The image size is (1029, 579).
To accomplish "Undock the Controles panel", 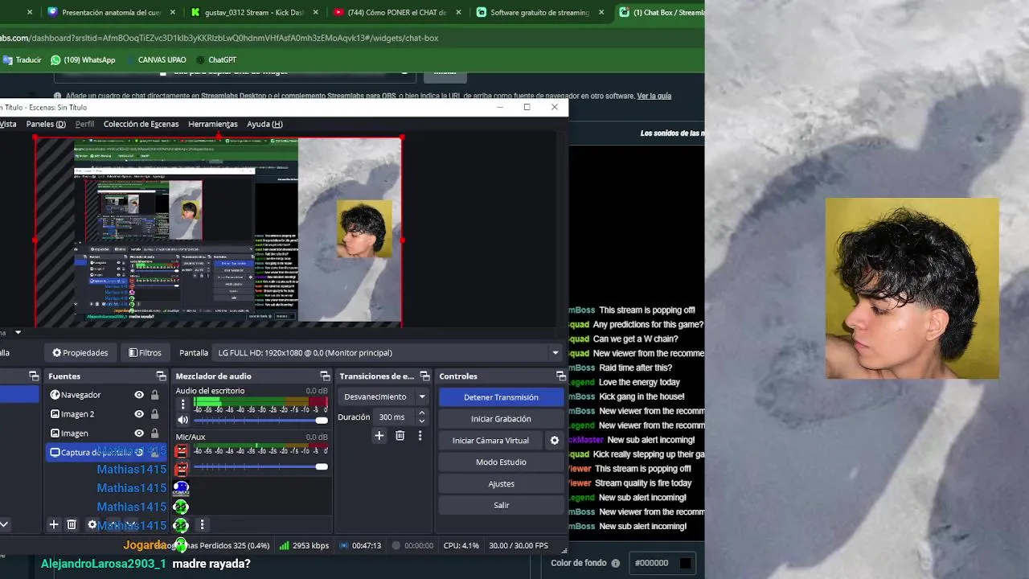I will (560, 376).
